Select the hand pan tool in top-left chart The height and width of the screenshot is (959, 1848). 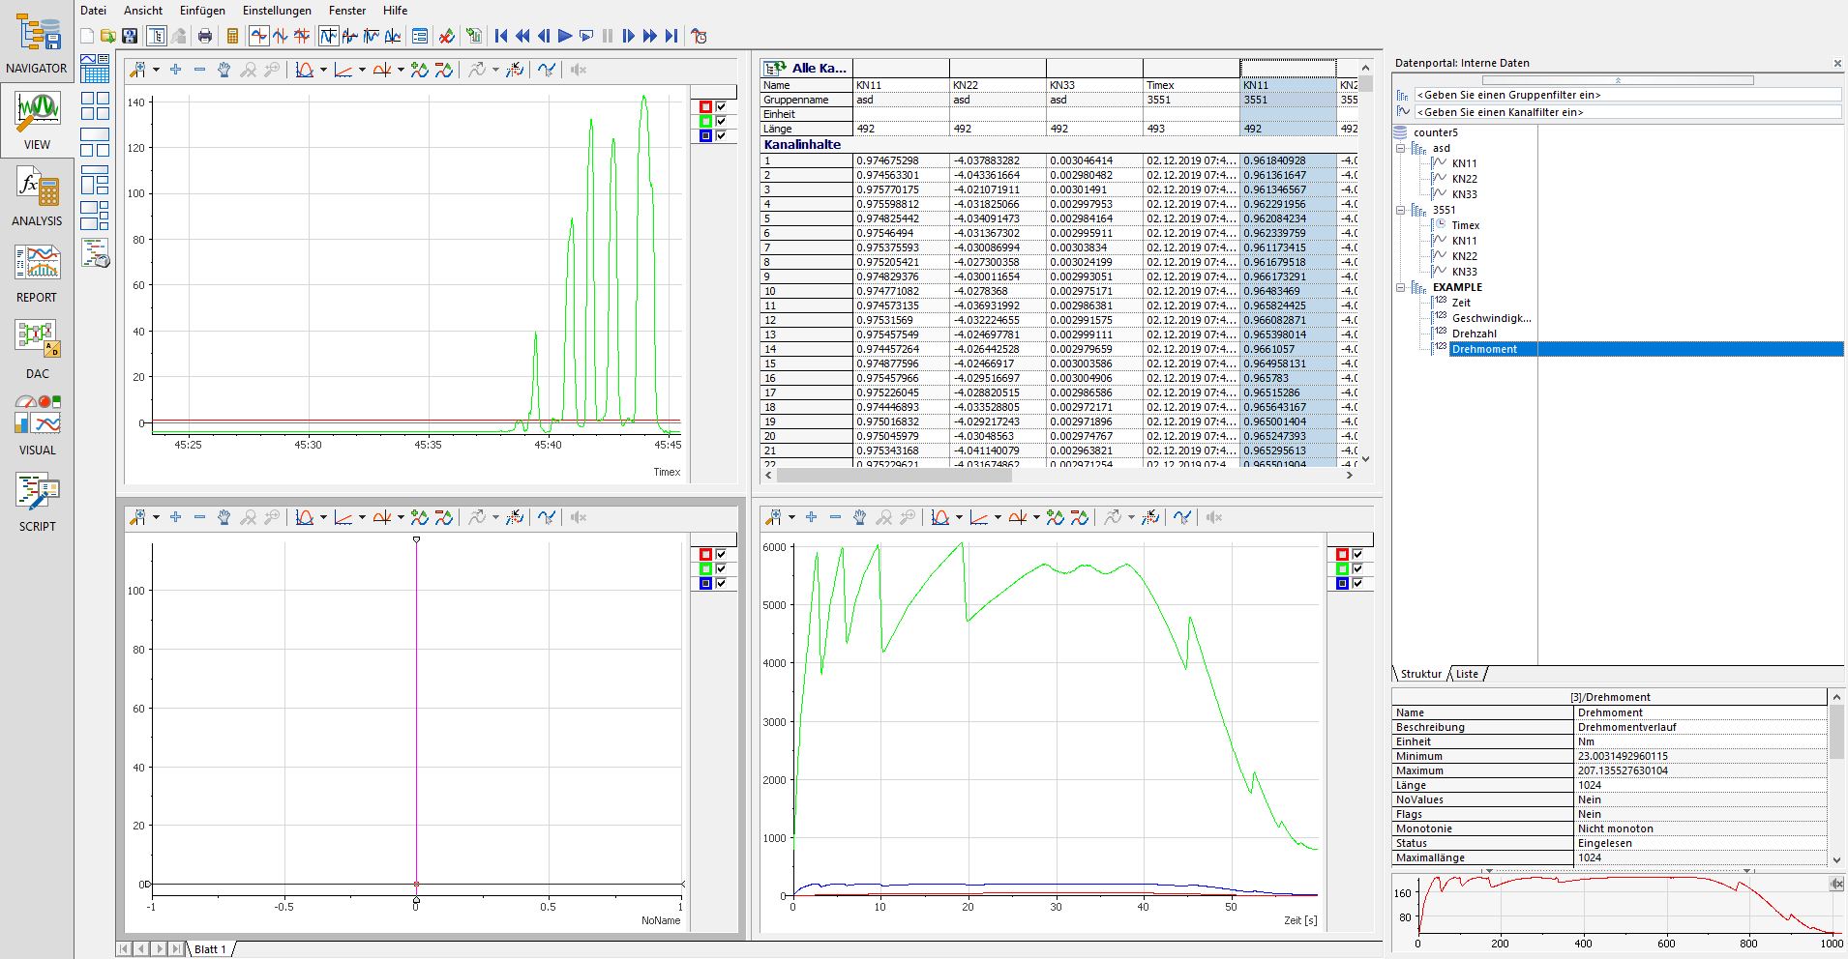(224, 70)
